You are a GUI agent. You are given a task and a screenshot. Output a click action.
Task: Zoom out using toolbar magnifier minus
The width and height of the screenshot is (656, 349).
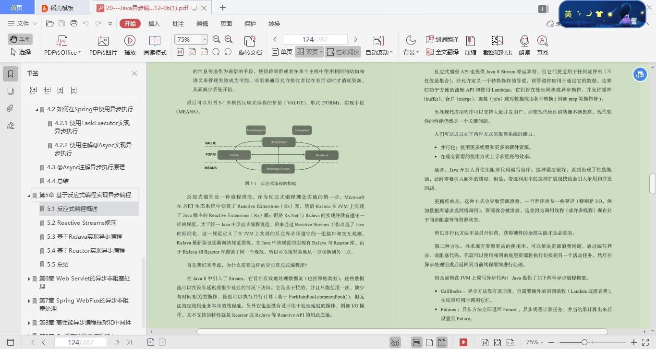[x=217, y=39]
